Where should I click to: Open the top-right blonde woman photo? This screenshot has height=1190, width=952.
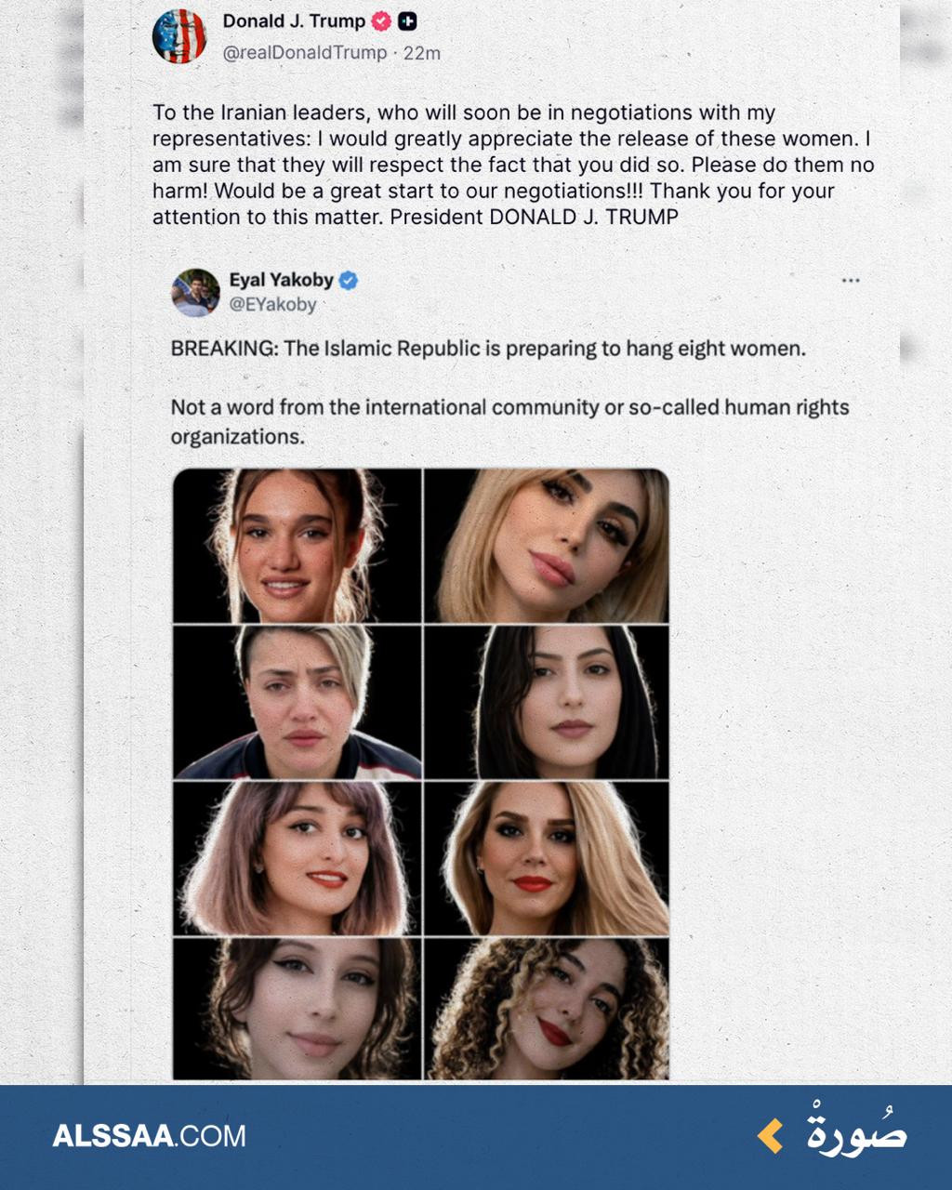pos(547,546)
